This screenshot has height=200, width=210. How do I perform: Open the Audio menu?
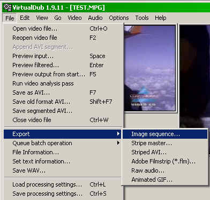(95, 18)
